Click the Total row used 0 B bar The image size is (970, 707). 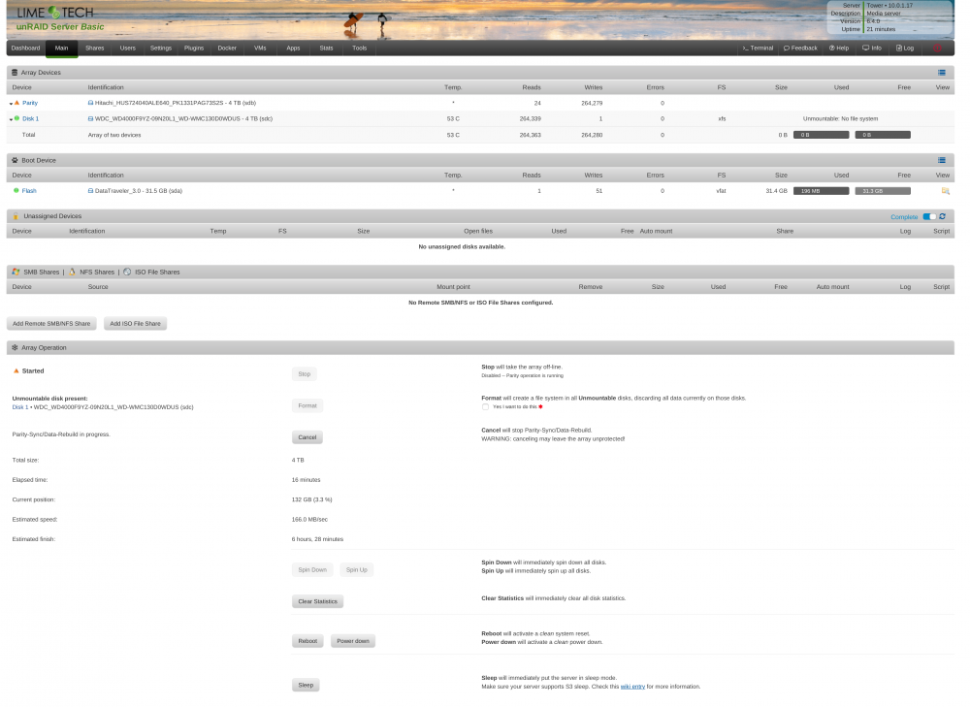821,134
